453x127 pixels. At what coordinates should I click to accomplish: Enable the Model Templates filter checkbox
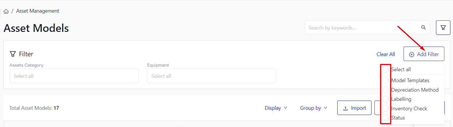(386, 80)
